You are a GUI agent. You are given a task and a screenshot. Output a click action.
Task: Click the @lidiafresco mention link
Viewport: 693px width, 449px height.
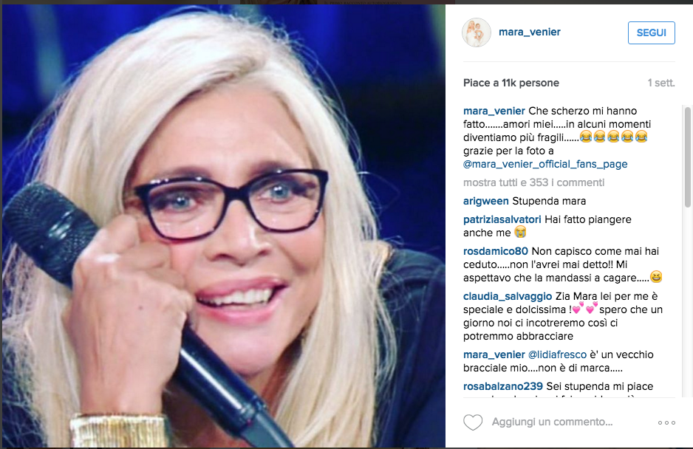[x=557, y=355]
